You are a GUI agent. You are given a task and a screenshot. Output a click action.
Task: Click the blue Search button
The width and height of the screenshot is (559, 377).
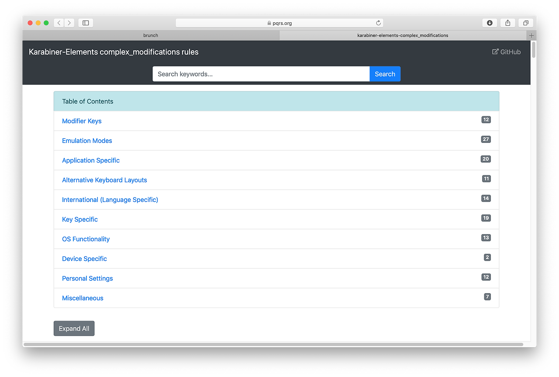385,74
